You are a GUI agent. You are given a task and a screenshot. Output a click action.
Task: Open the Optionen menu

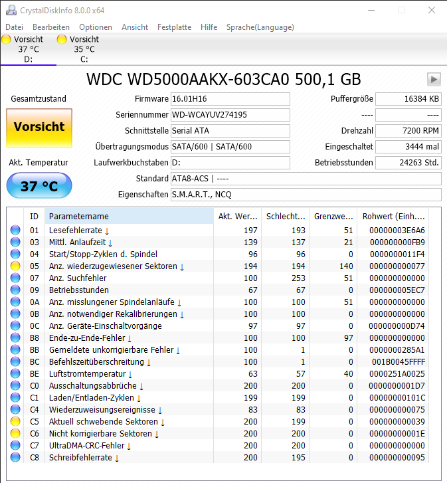[96, 27]
